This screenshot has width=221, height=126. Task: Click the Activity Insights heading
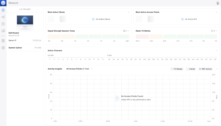pyautogui.click(x=55, y=69)
